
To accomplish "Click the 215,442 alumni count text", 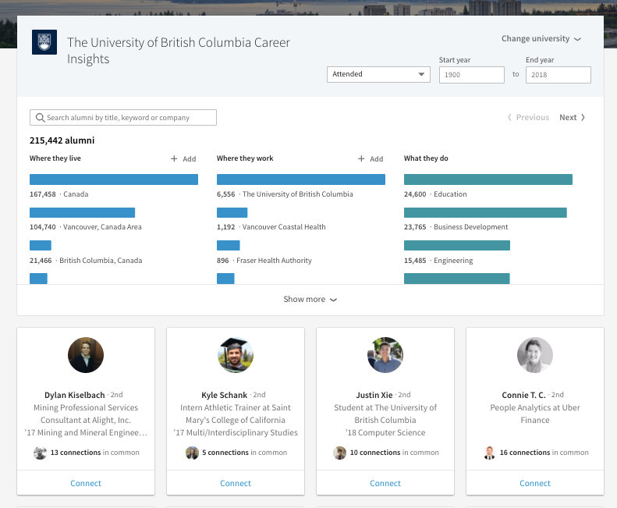I will tap(62, 140).
